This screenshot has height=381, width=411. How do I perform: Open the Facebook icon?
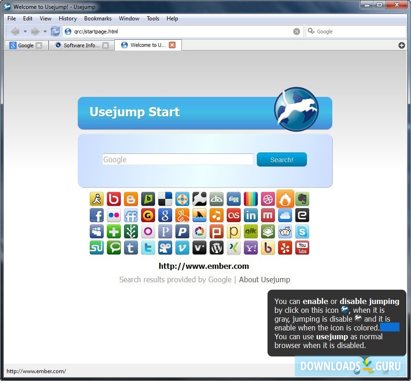[x=96, y=215]
